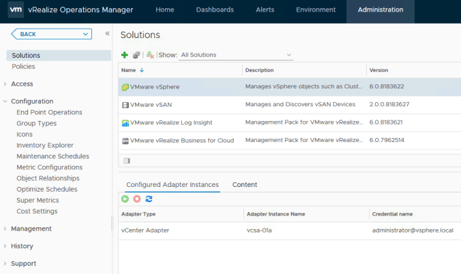The height and width of the screenshot is (274, 461).
Task: Click the Configure solution gear icon
Action: coord(136,54)
